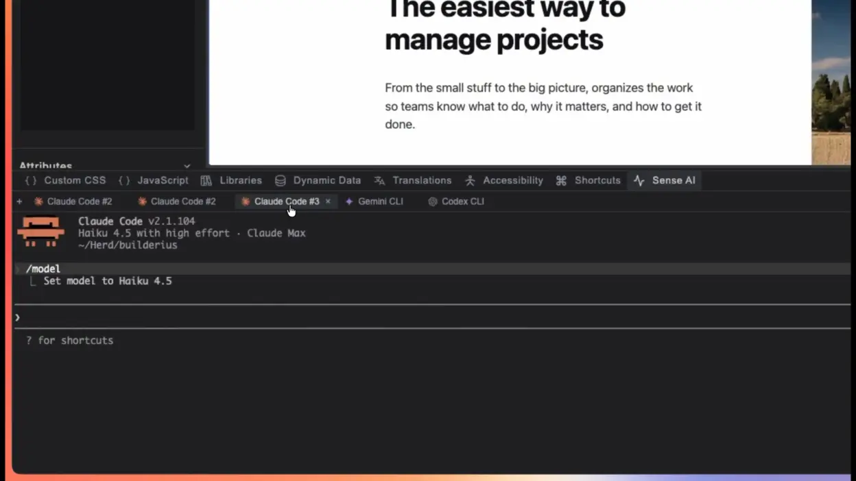
Task: Open the JavaScript editor icon
Action: (x=124, y=180)
